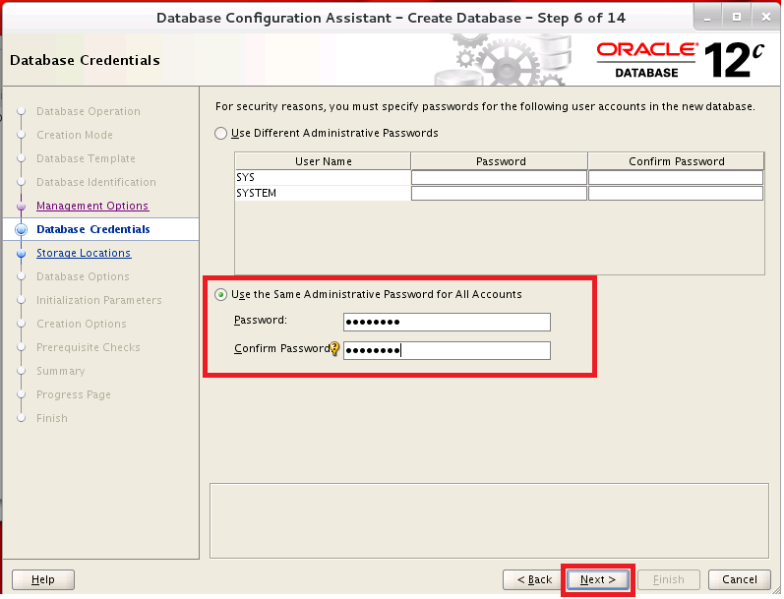This screenshot has height=599, width=784.
Task: Click the User Name column header
Action: (x=323, y=161)
